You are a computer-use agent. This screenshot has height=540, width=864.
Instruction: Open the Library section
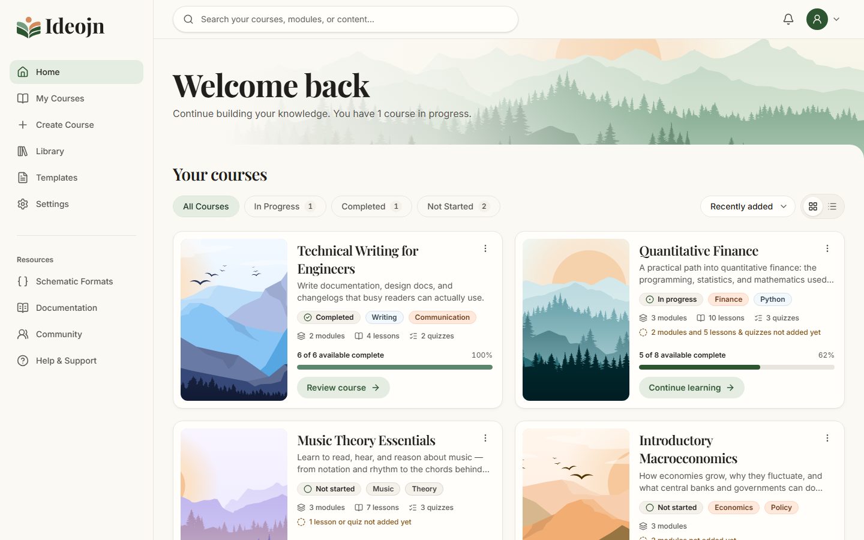[x=76, y=151]
